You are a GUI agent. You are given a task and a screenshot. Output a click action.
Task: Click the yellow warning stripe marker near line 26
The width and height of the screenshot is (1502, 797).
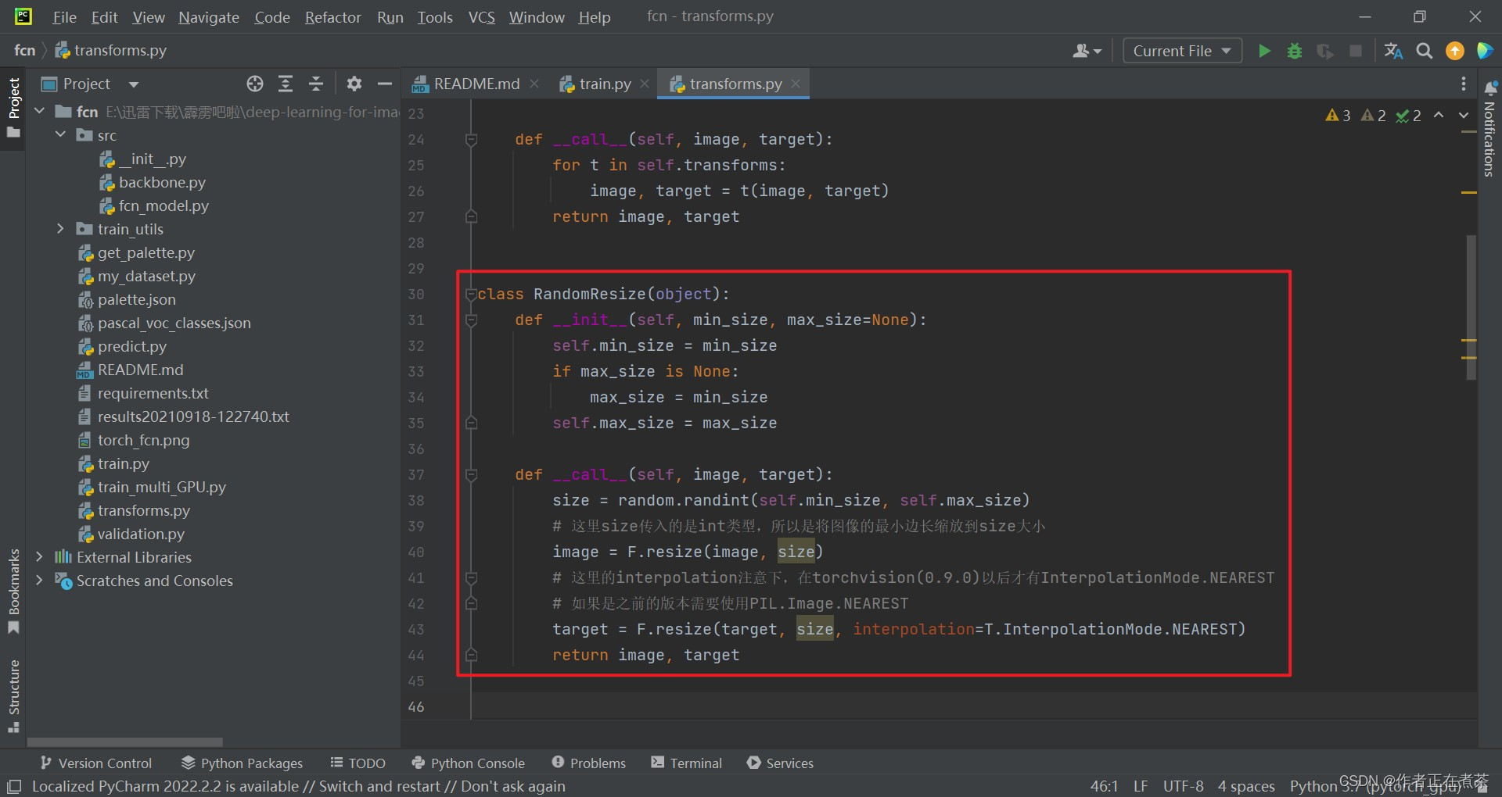click(1469, 192)
